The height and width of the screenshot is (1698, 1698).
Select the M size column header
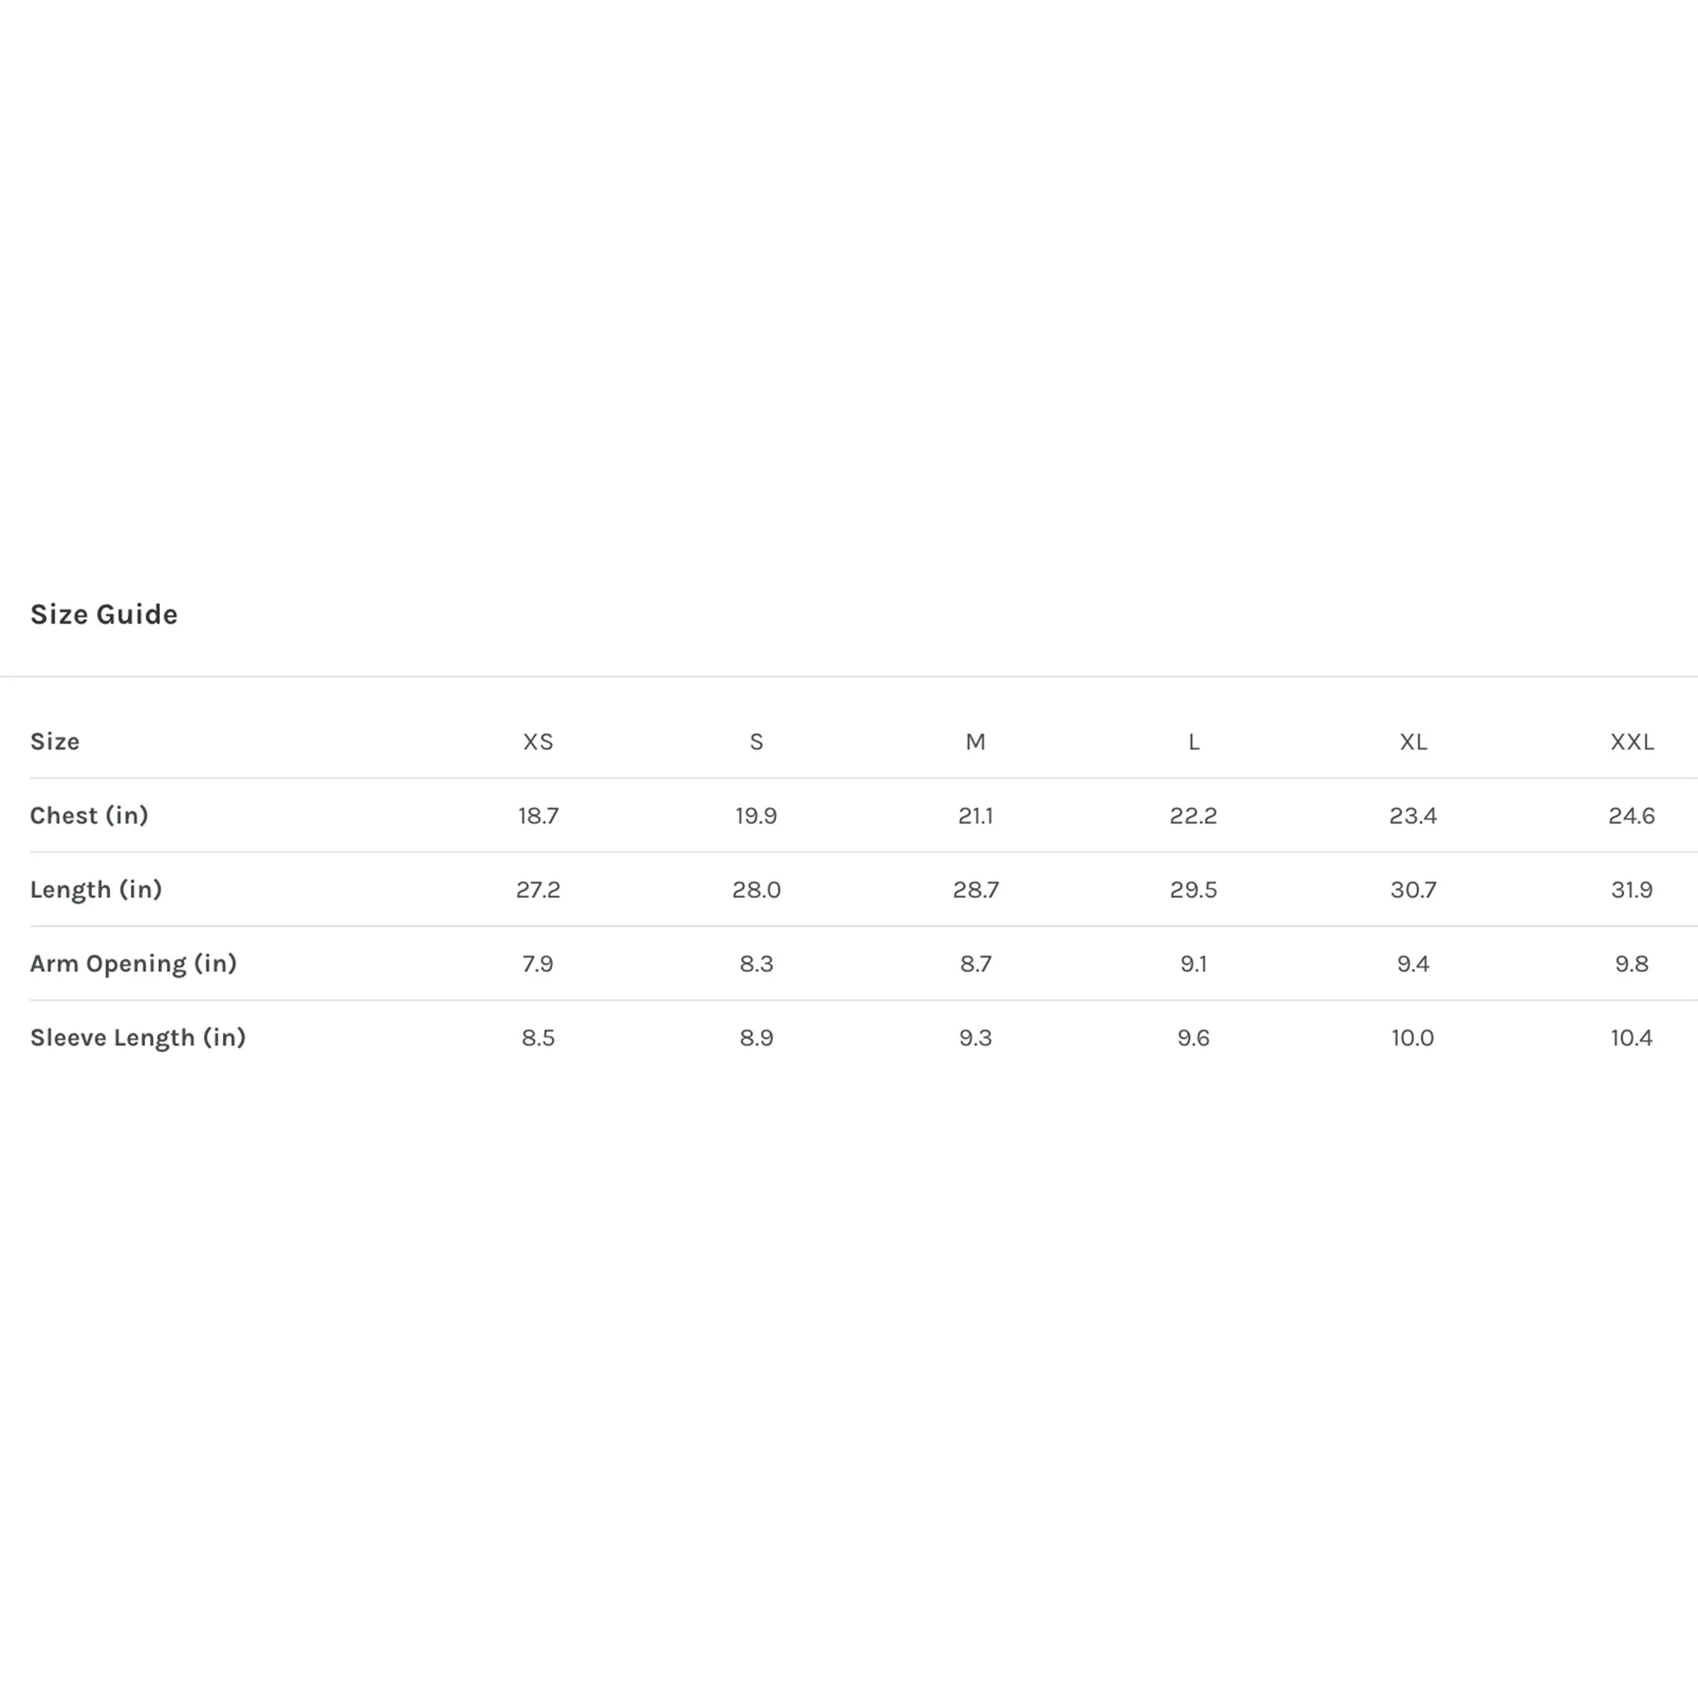976,742
